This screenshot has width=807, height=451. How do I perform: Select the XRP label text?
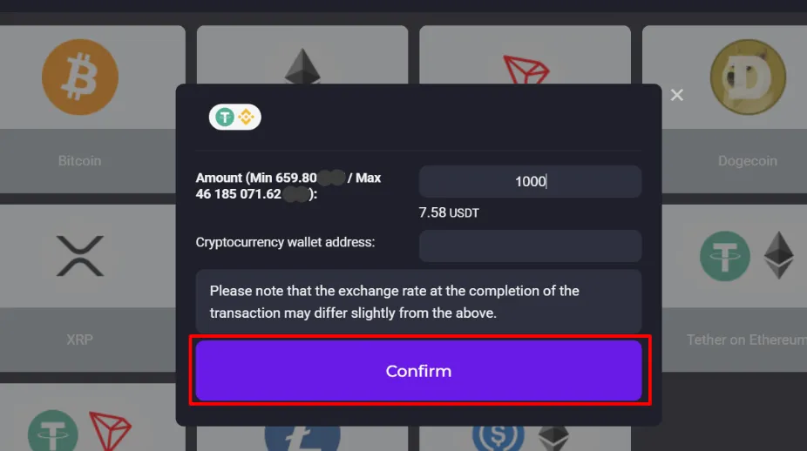(x=79, y=340)
